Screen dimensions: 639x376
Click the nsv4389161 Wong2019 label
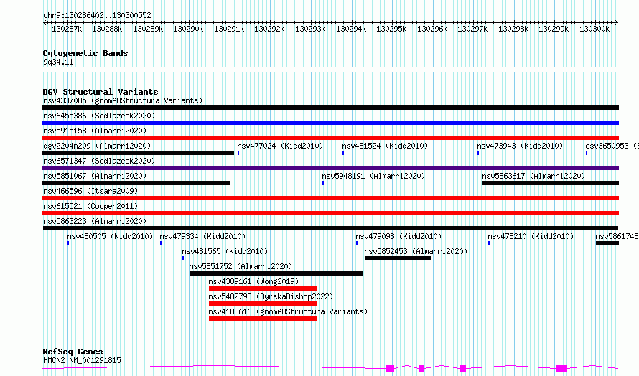253,281
